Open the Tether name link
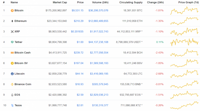 click(x=18, y=42)
